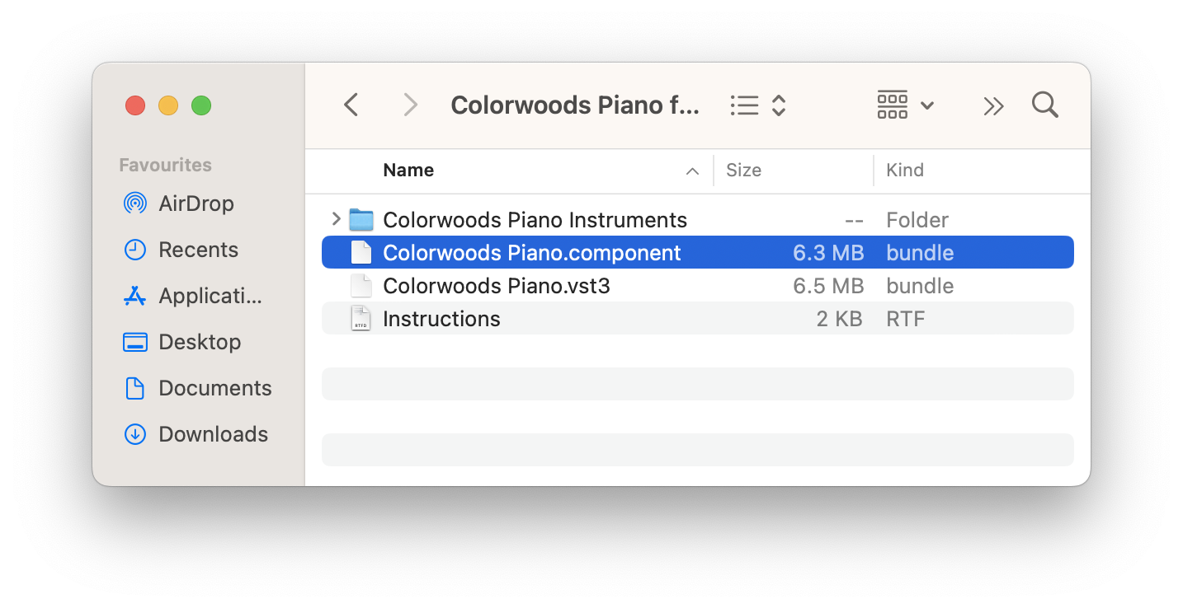Click the Colorwoods Piano Instruments folder icon
The image size is (1183, 608).
(361, 220)
